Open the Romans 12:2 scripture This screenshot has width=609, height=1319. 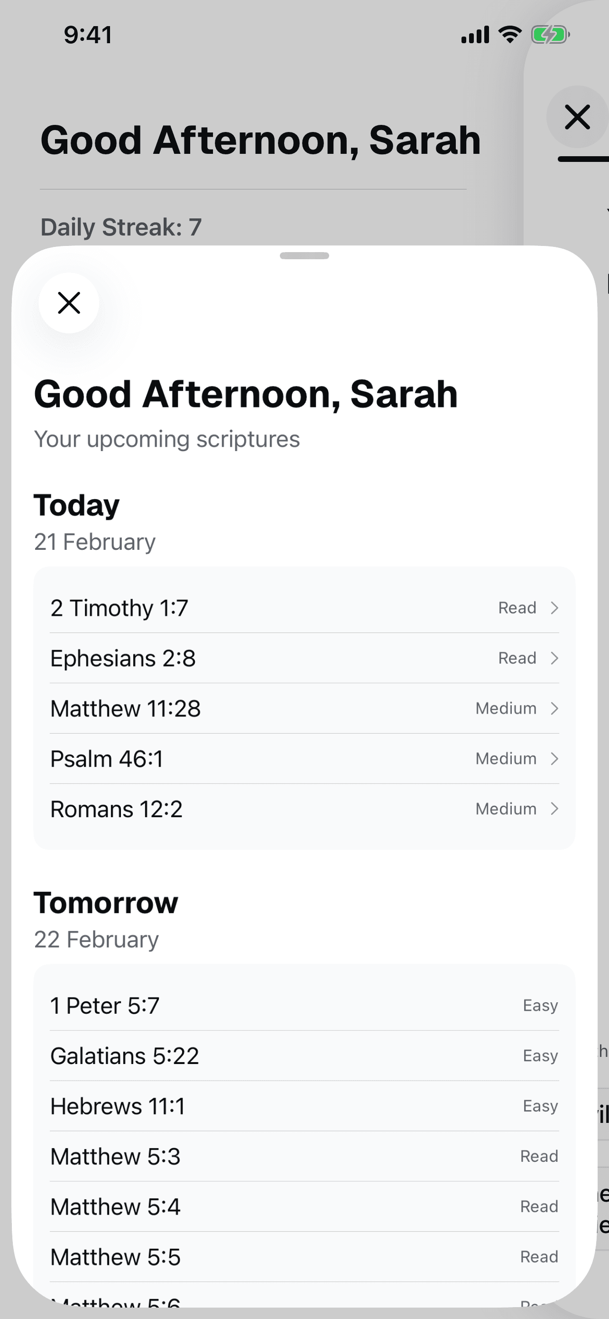pos(117,809)
